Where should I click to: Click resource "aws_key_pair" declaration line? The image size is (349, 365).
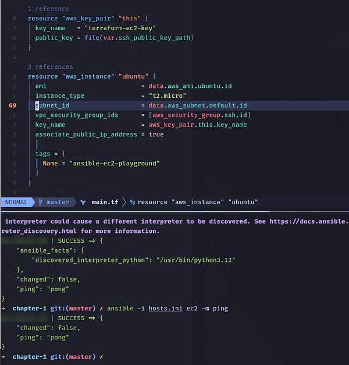(x=88, y=19)
